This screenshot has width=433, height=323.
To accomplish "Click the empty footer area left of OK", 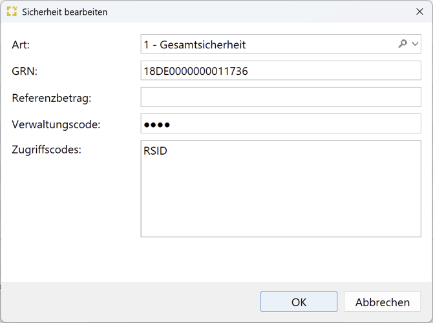I will coord(129,302).
